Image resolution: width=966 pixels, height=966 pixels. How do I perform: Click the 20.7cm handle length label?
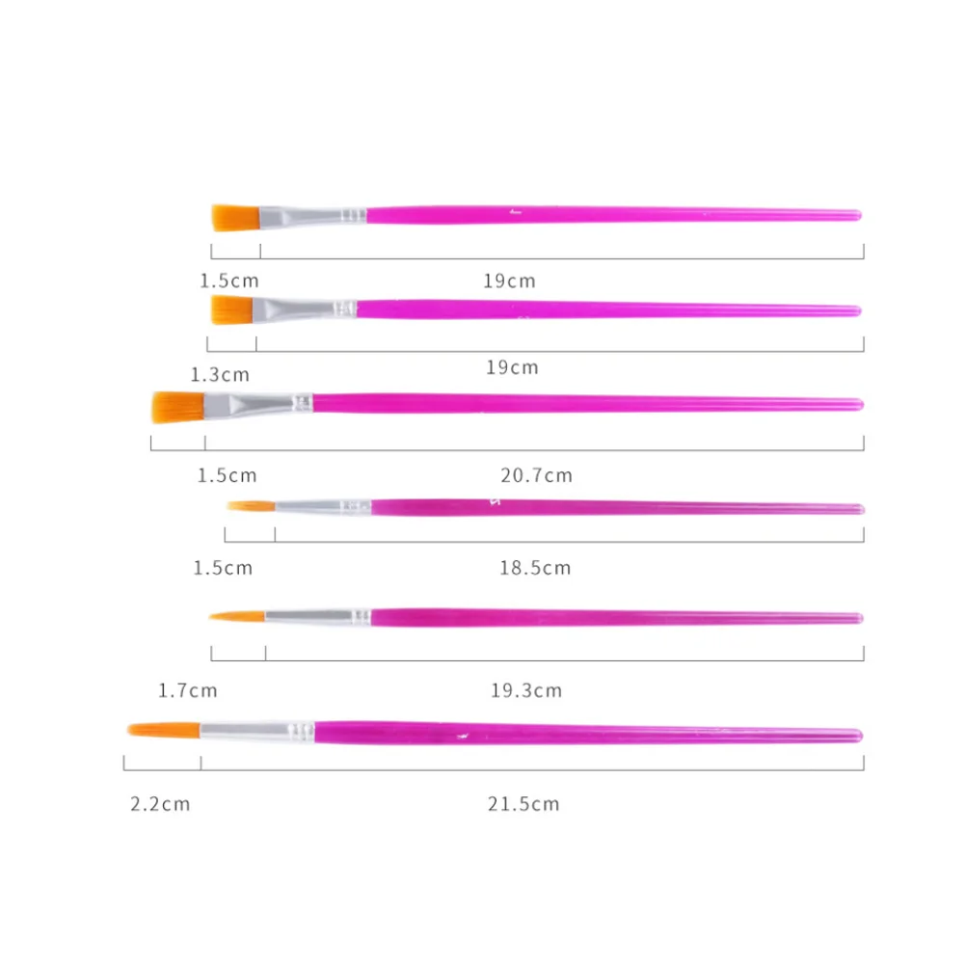[x=536, y=475]
